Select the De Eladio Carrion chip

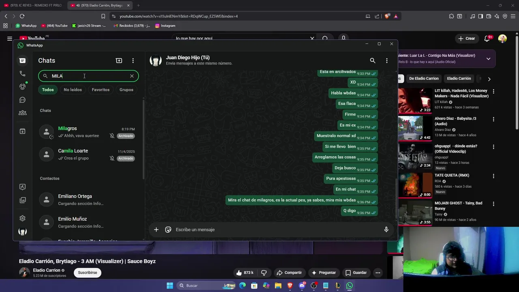[424, 78]
